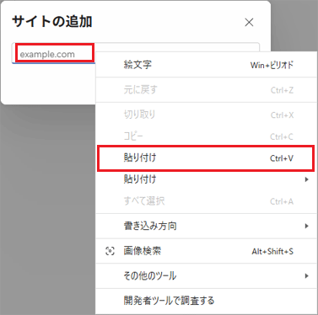
Task: Choose 貼り付け with Ctrl+V shortcut
Action: click(x=207, y=158)
